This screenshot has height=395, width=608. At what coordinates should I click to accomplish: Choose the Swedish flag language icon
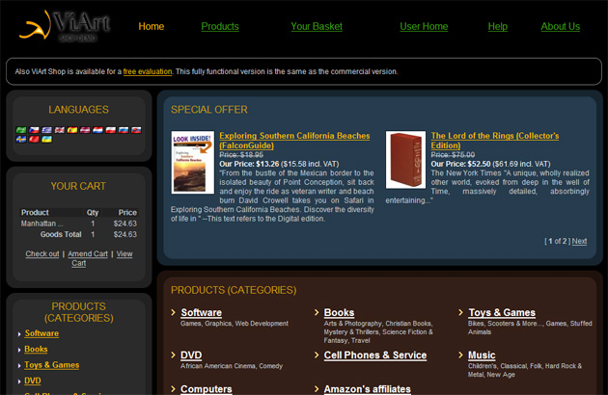(x=21, y=139)
